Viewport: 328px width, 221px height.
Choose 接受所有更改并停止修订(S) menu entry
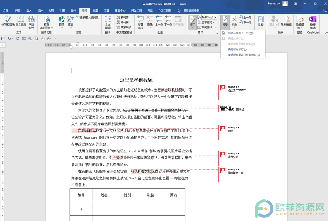243,55
